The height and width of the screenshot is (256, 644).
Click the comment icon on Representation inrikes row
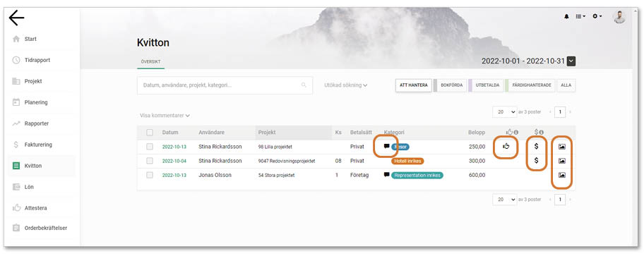[x=386, y=175]
